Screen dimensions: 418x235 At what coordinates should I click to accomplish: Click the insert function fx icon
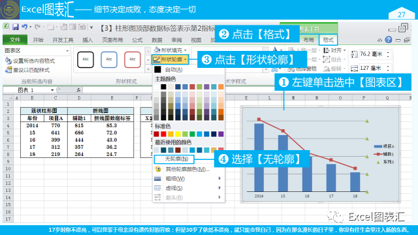coord(78,90)
